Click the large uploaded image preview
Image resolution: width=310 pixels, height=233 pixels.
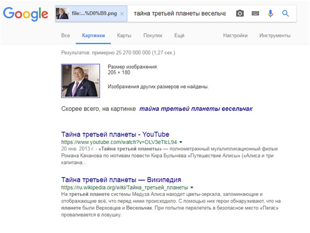[x=81, y=81]
